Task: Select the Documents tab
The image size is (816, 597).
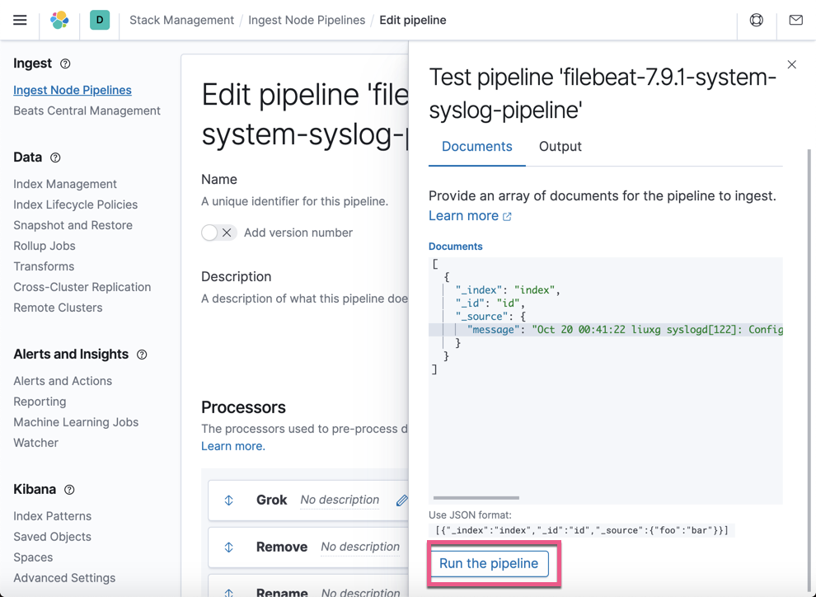Action: coord(476,147)
